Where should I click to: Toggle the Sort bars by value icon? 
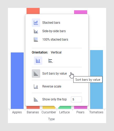click(x=36, y=74)
